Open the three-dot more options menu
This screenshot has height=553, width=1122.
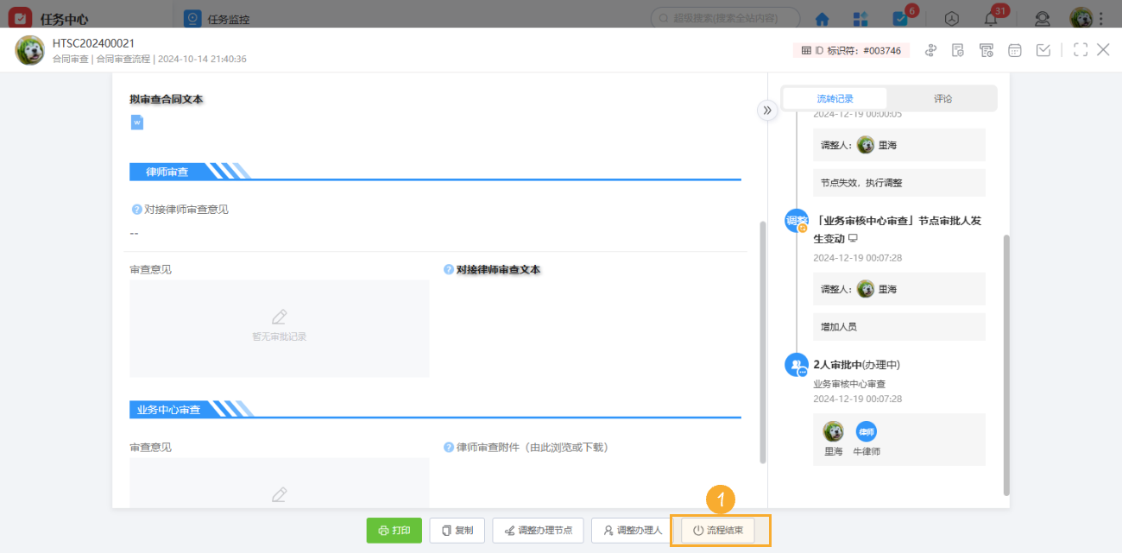click(1102, 18)
